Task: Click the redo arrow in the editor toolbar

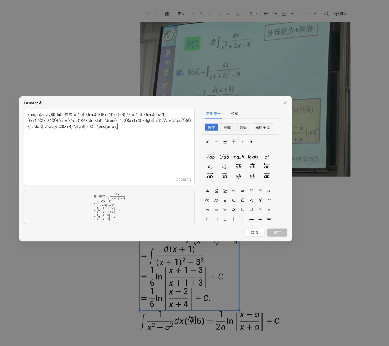Action: tap(157, 14)
